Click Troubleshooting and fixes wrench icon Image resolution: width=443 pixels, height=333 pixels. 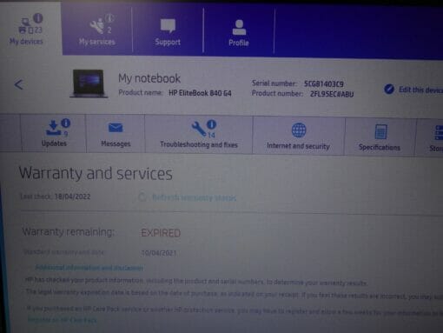tap(199, 129)
